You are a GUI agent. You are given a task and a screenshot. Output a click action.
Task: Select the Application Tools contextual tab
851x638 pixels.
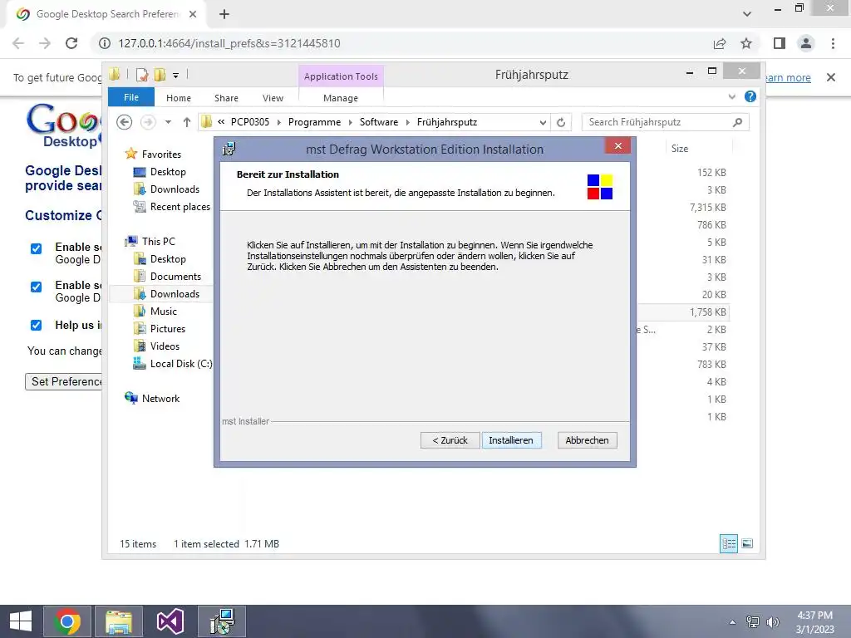tap(341, 76)
